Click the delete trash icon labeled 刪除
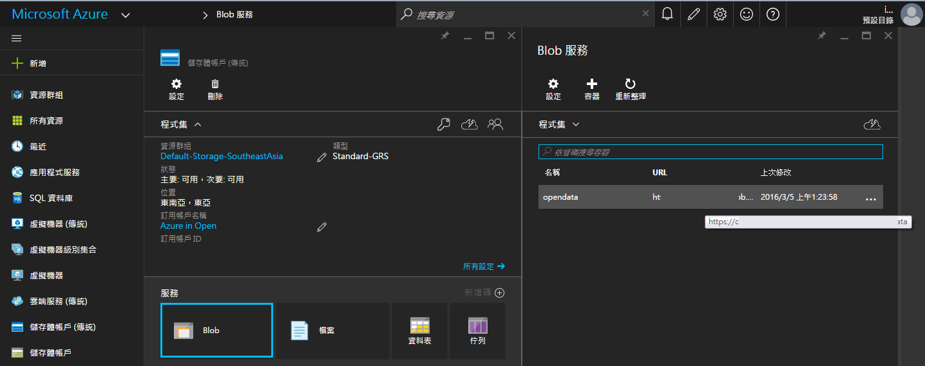 point(215,90)
